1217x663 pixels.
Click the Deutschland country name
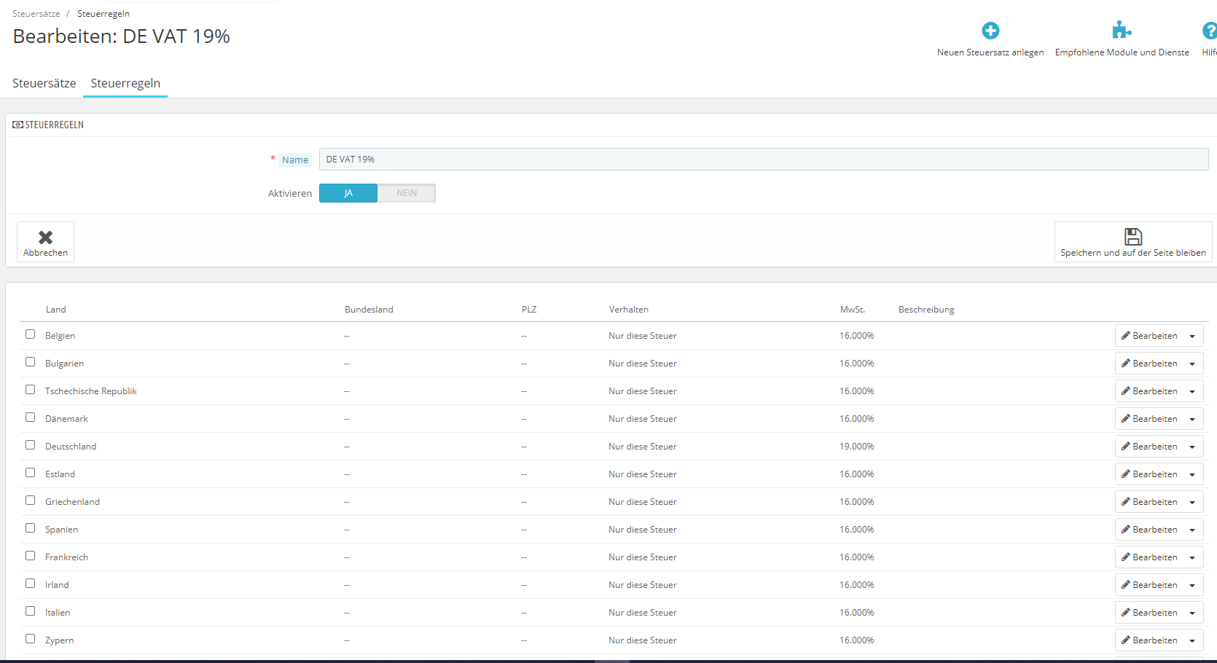tap(71, 447)
